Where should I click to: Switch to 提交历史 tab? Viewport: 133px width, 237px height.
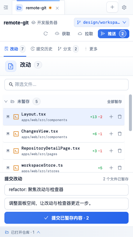point(41,49)
